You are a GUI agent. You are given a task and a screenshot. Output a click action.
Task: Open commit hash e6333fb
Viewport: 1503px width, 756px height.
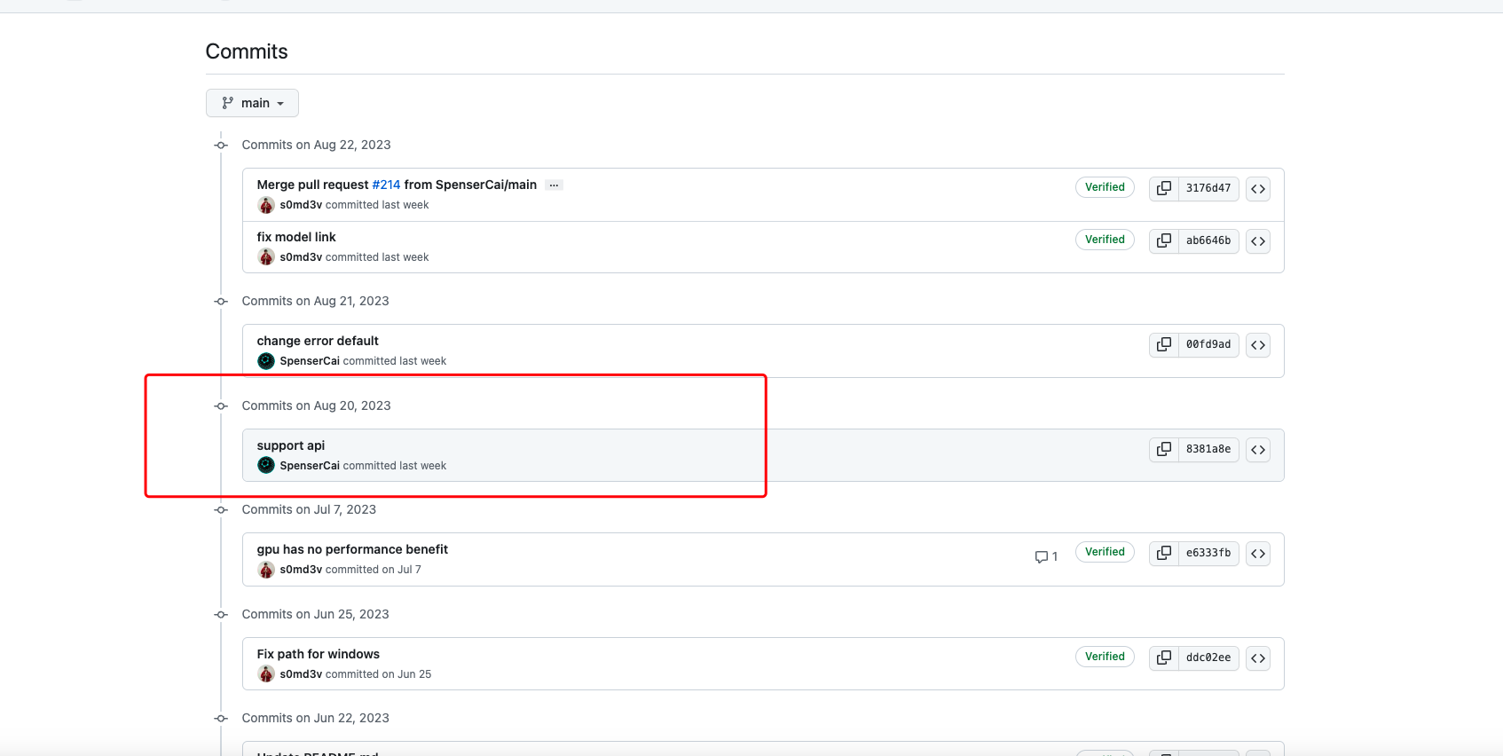1208,553
